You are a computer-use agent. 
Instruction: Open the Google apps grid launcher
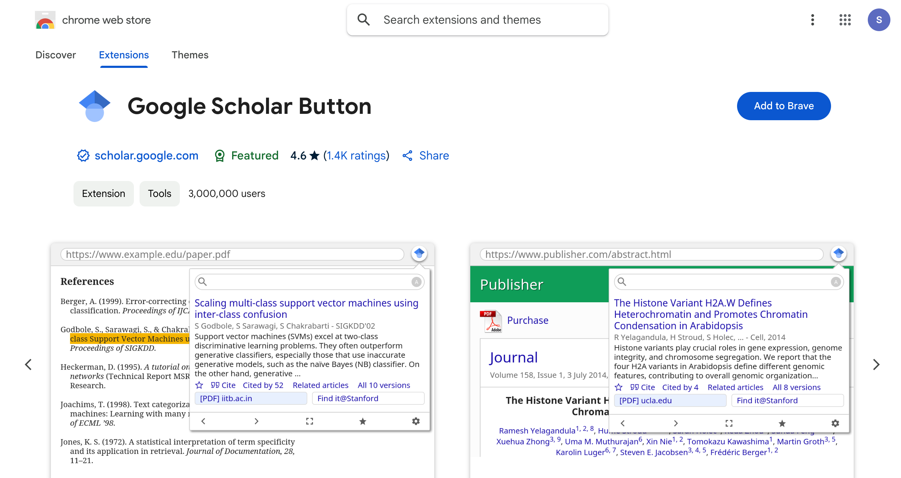845,20
